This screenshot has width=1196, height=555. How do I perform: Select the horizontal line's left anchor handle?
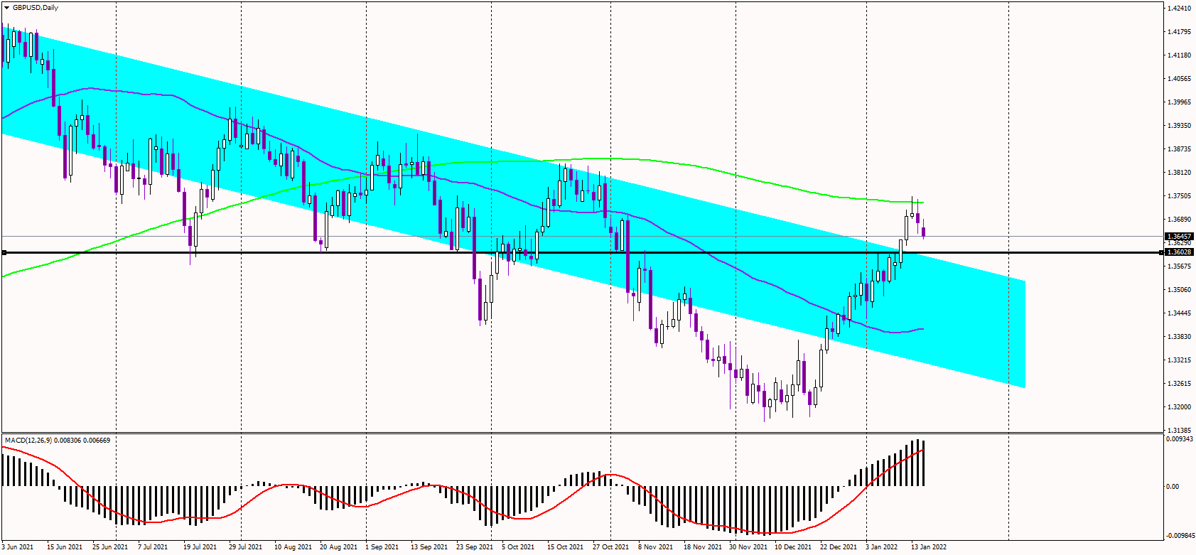point(4,252)
